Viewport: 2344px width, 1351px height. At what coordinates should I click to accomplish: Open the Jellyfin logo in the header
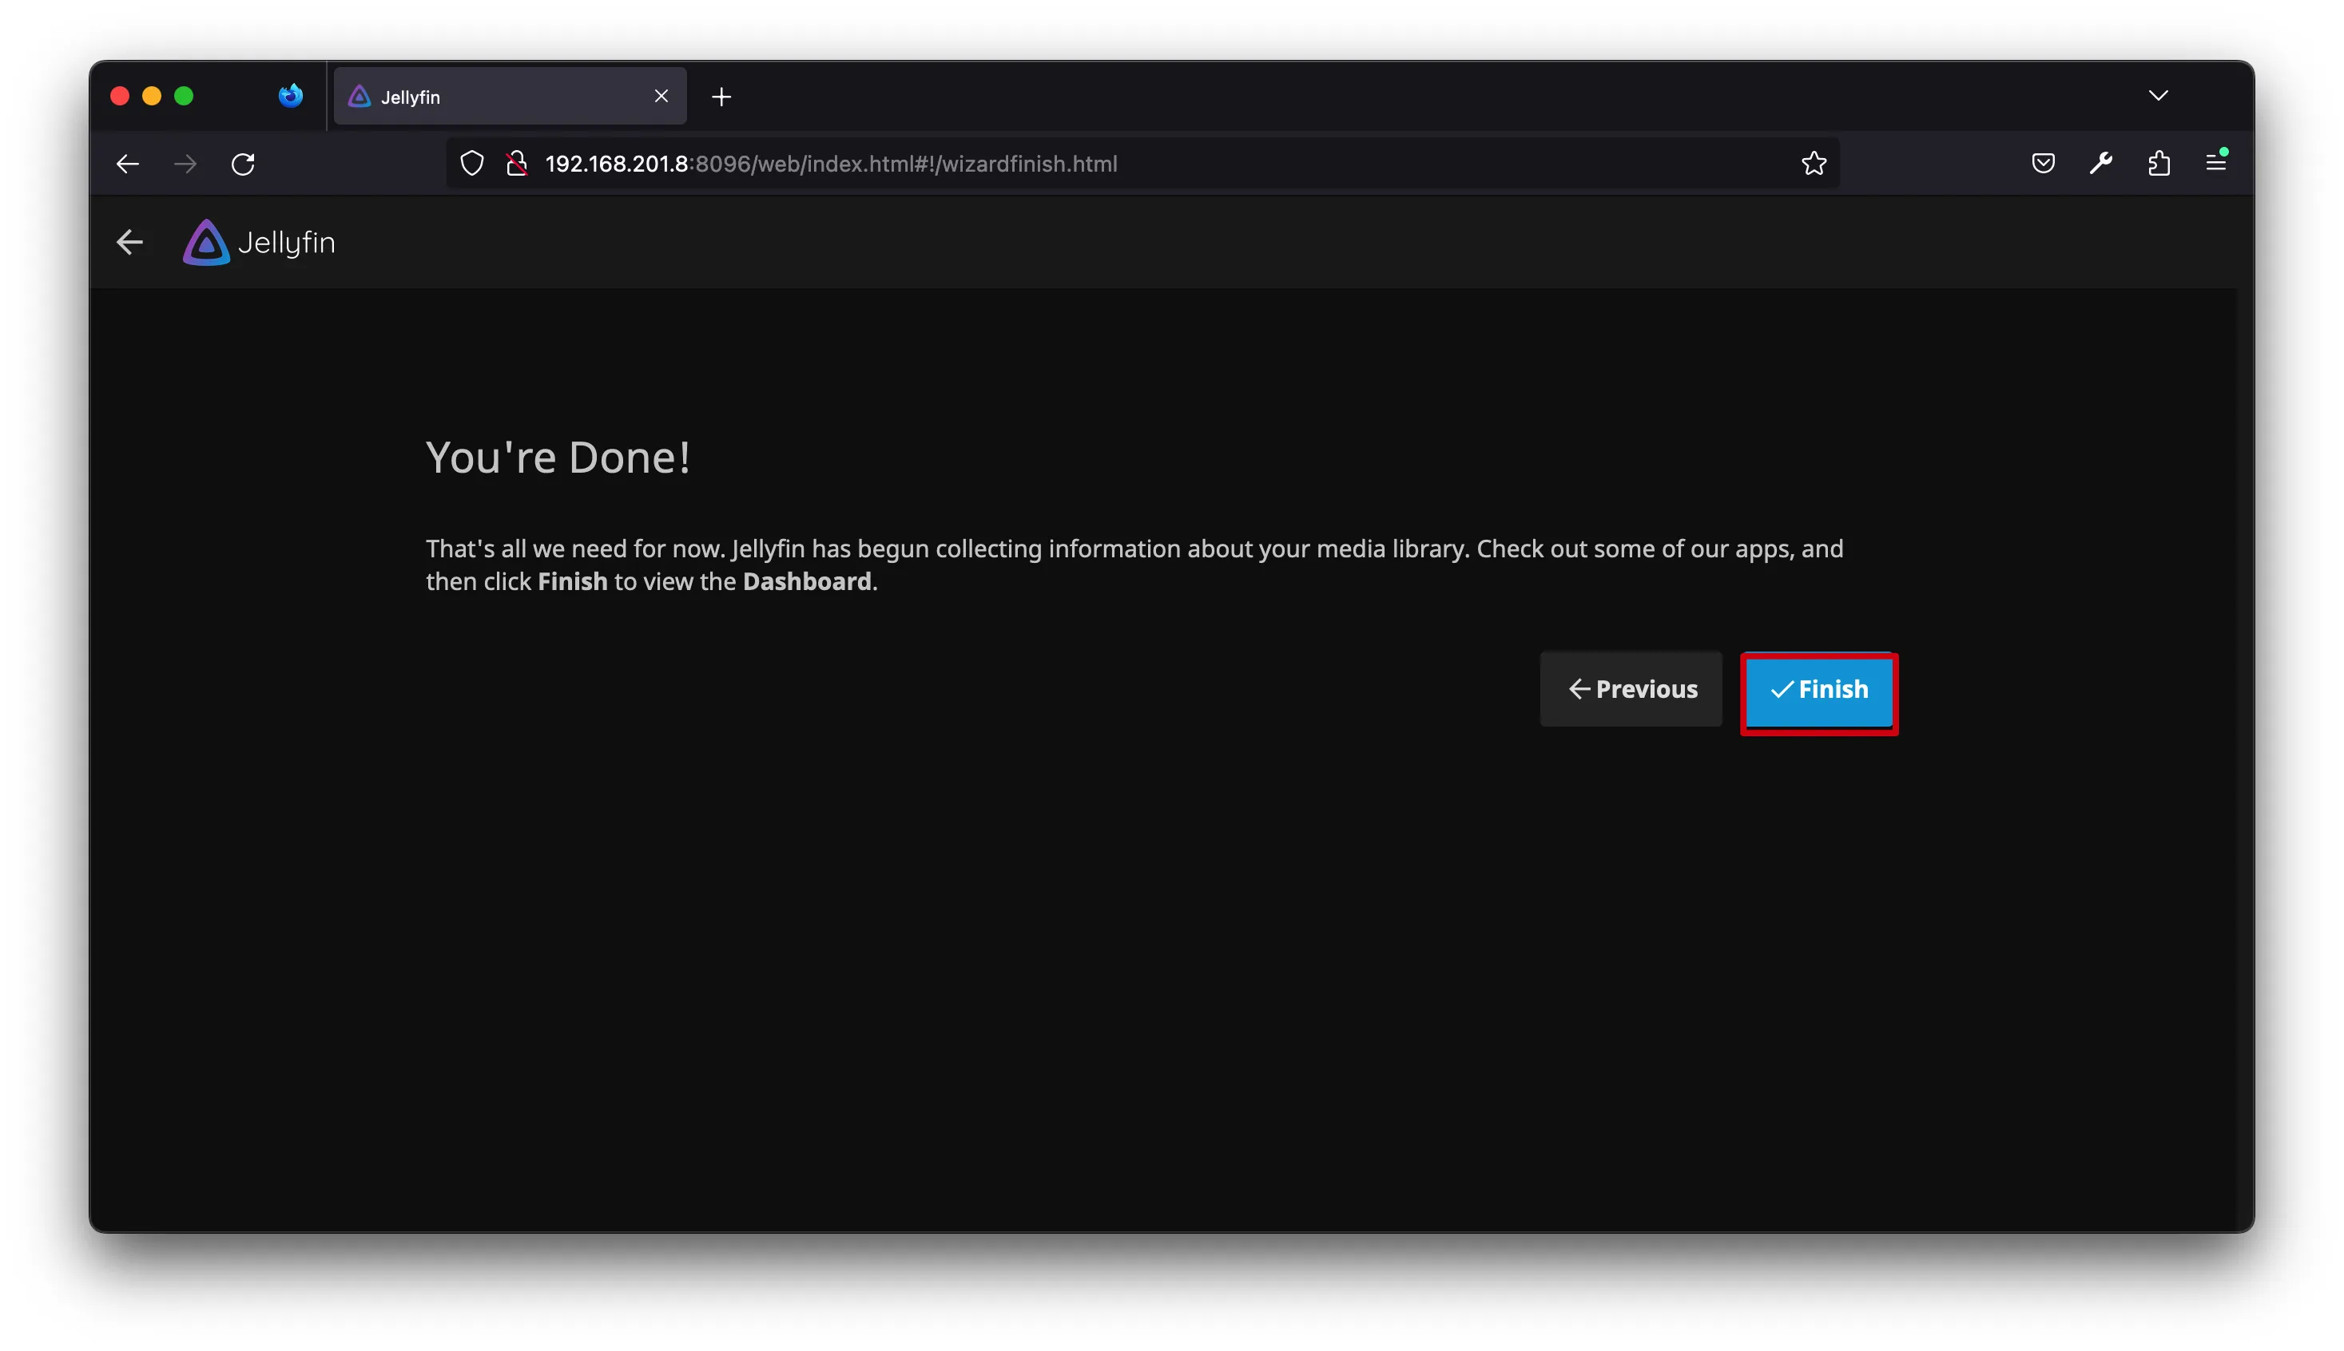[258, 242]
